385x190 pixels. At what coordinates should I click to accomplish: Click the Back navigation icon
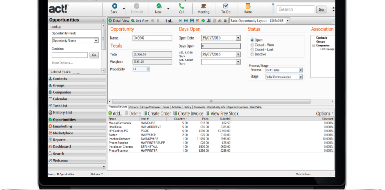click(115, 6)
